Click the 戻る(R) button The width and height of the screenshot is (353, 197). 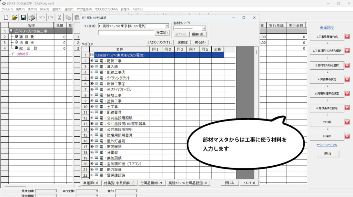[200, 42]
